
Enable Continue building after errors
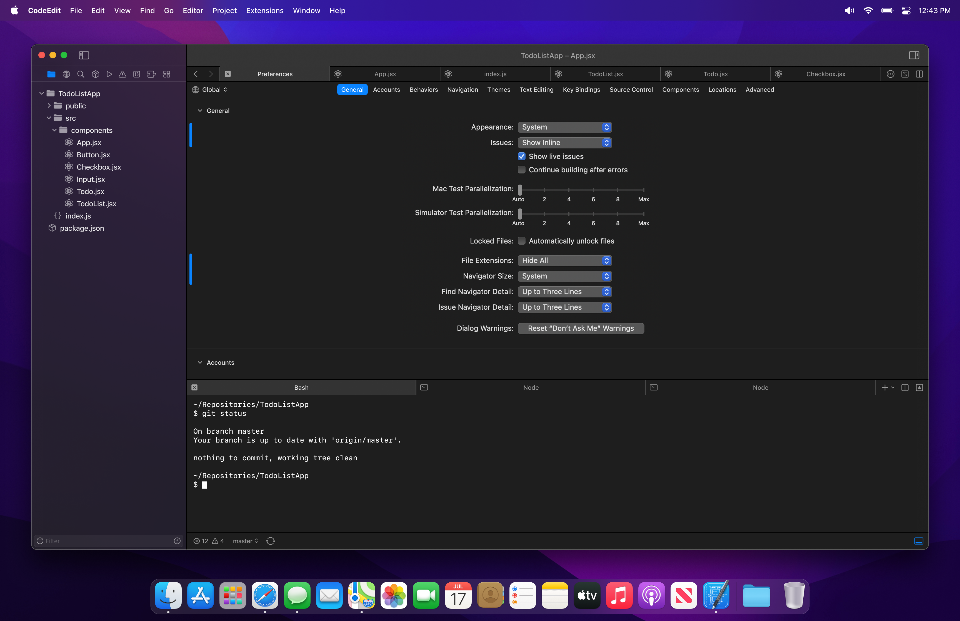coord(522,170)
